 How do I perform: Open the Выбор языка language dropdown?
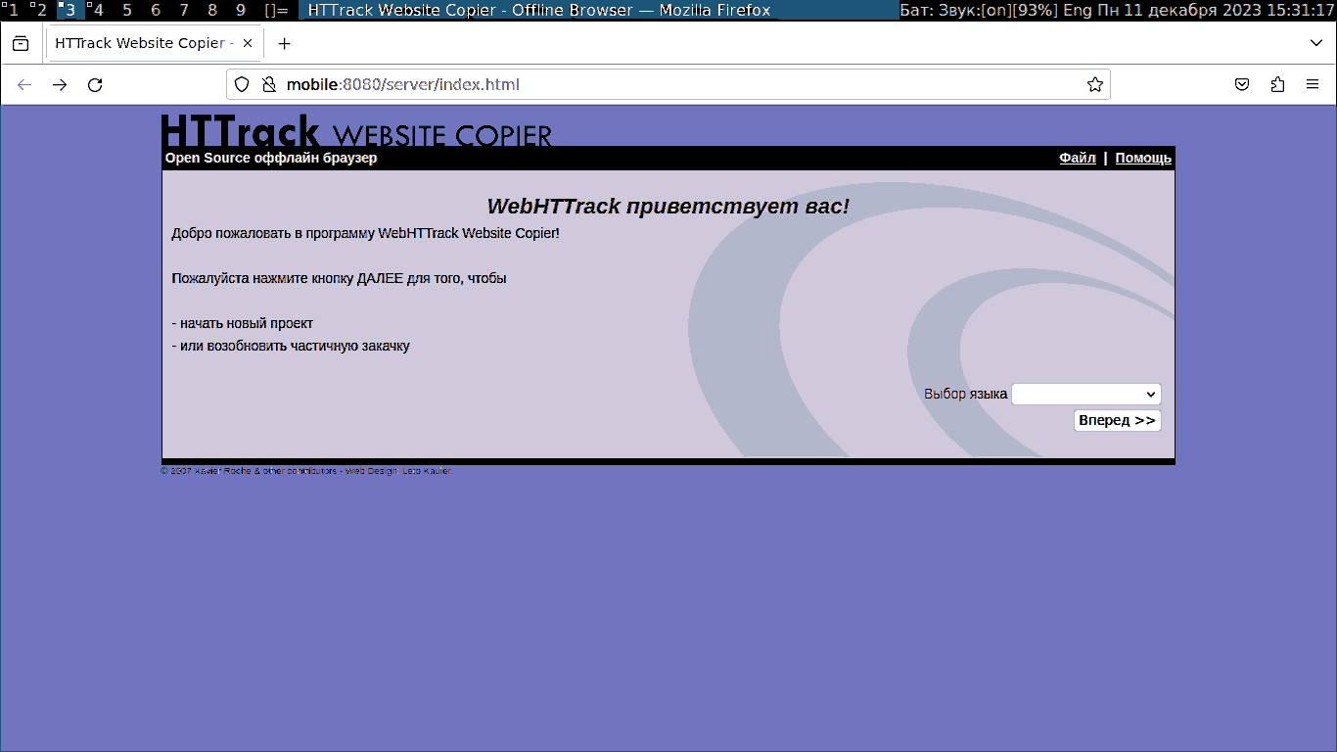[x=1085, y=394]
